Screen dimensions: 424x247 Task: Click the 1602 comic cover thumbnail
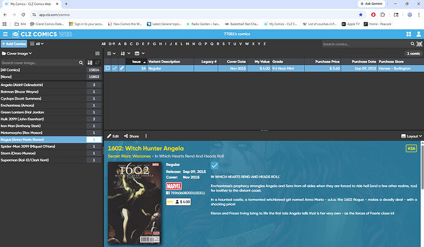135,203
